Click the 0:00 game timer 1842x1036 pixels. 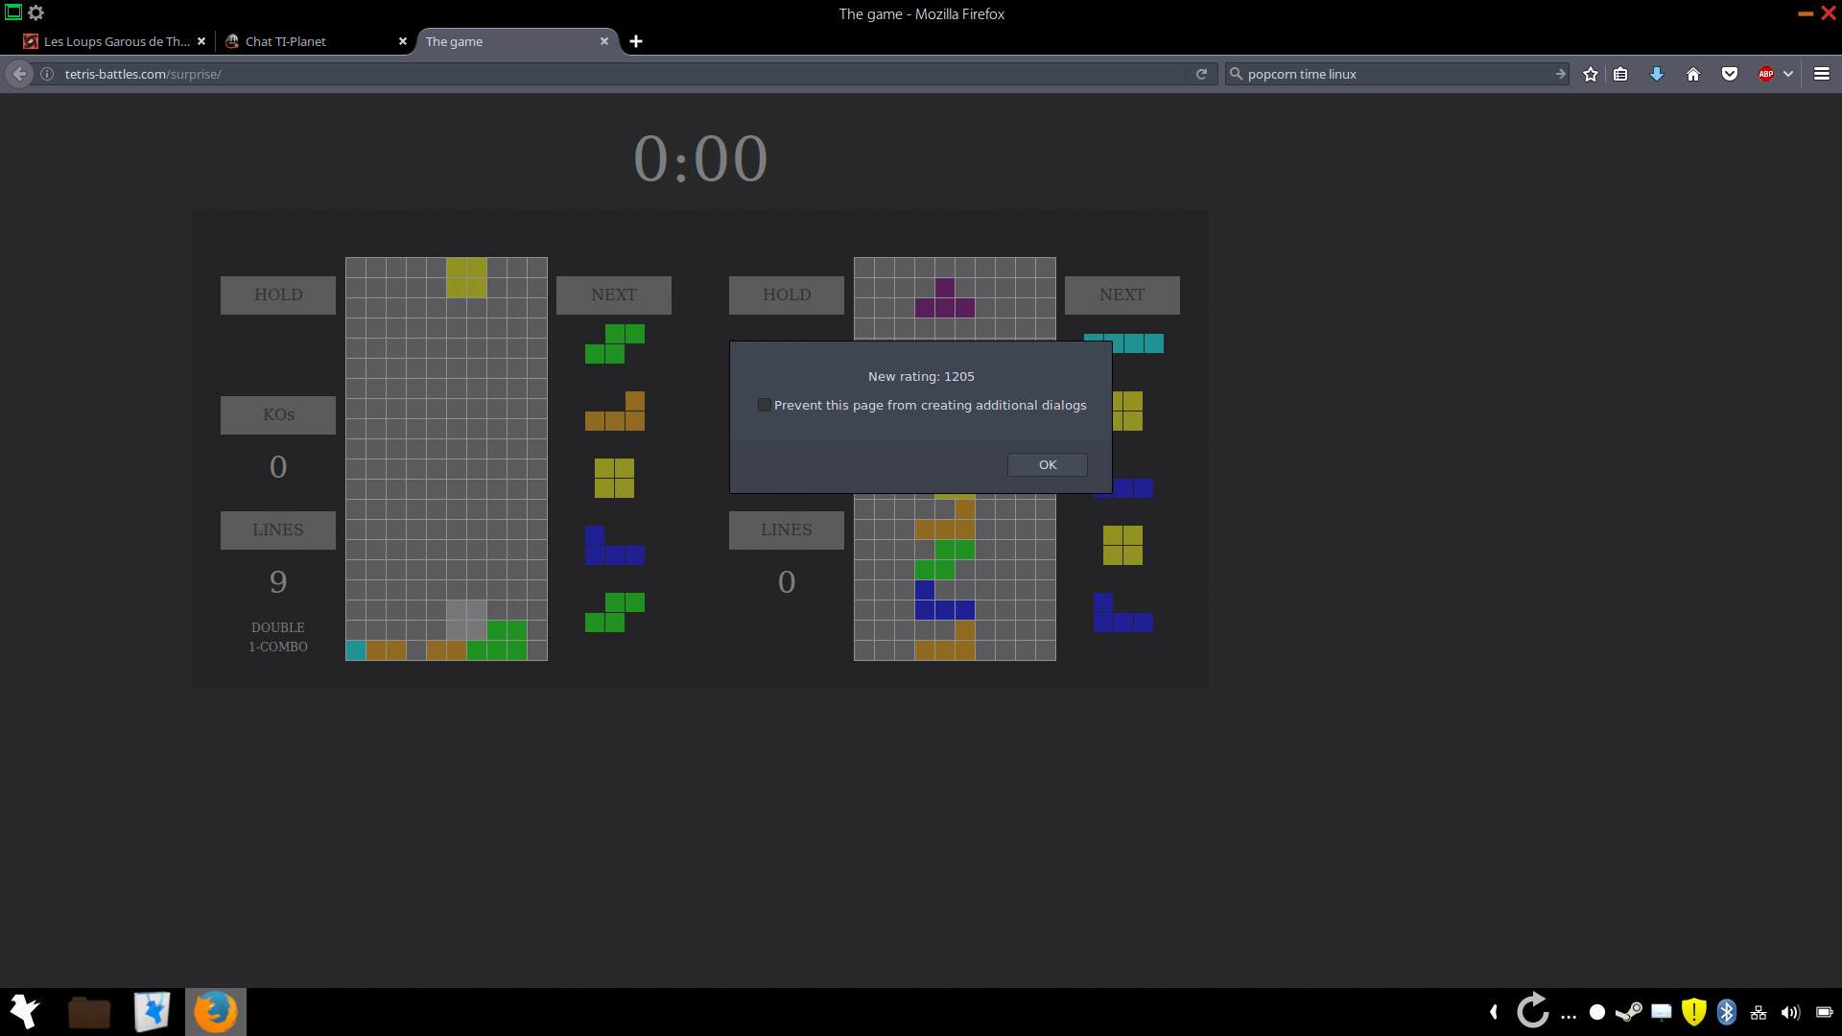coord(700,159)
